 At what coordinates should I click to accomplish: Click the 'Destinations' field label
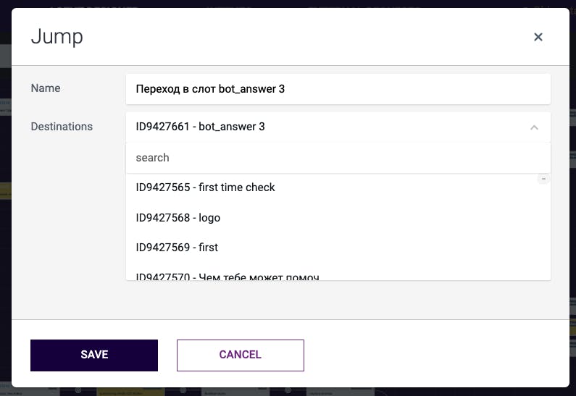[62, 127]
